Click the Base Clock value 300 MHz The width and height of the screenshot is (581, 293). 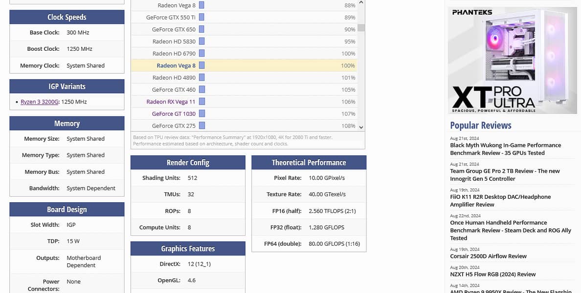pos(78,33)
